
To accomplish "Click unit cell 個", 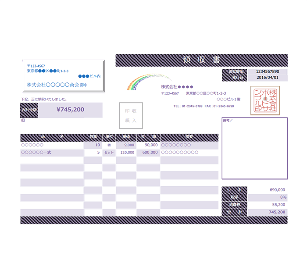I will [x=109, y=145].
